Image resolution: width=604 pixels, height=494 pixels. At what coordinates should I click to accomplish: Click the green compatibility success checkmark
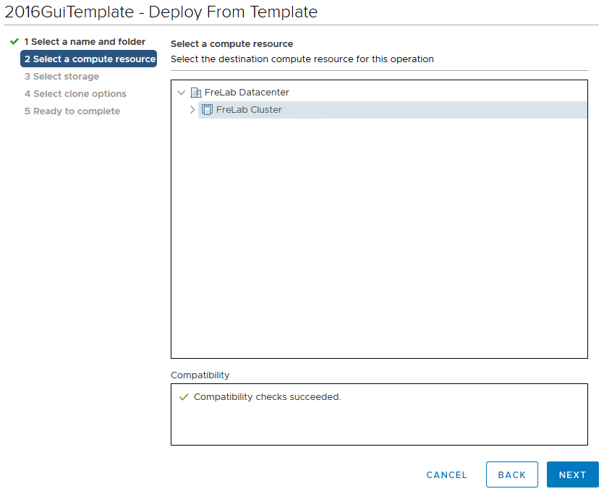pyautogui.click(x=184, y=397)
